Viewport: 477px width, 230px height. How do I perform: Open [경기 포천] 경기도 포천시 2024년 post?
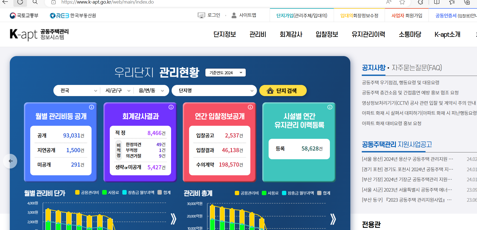click(408, 169)
